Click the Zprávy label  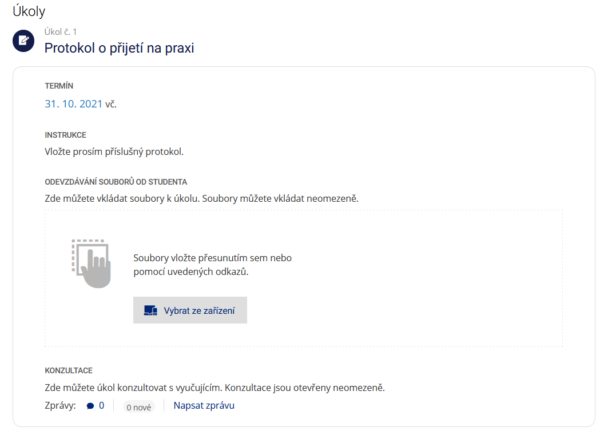60,406
